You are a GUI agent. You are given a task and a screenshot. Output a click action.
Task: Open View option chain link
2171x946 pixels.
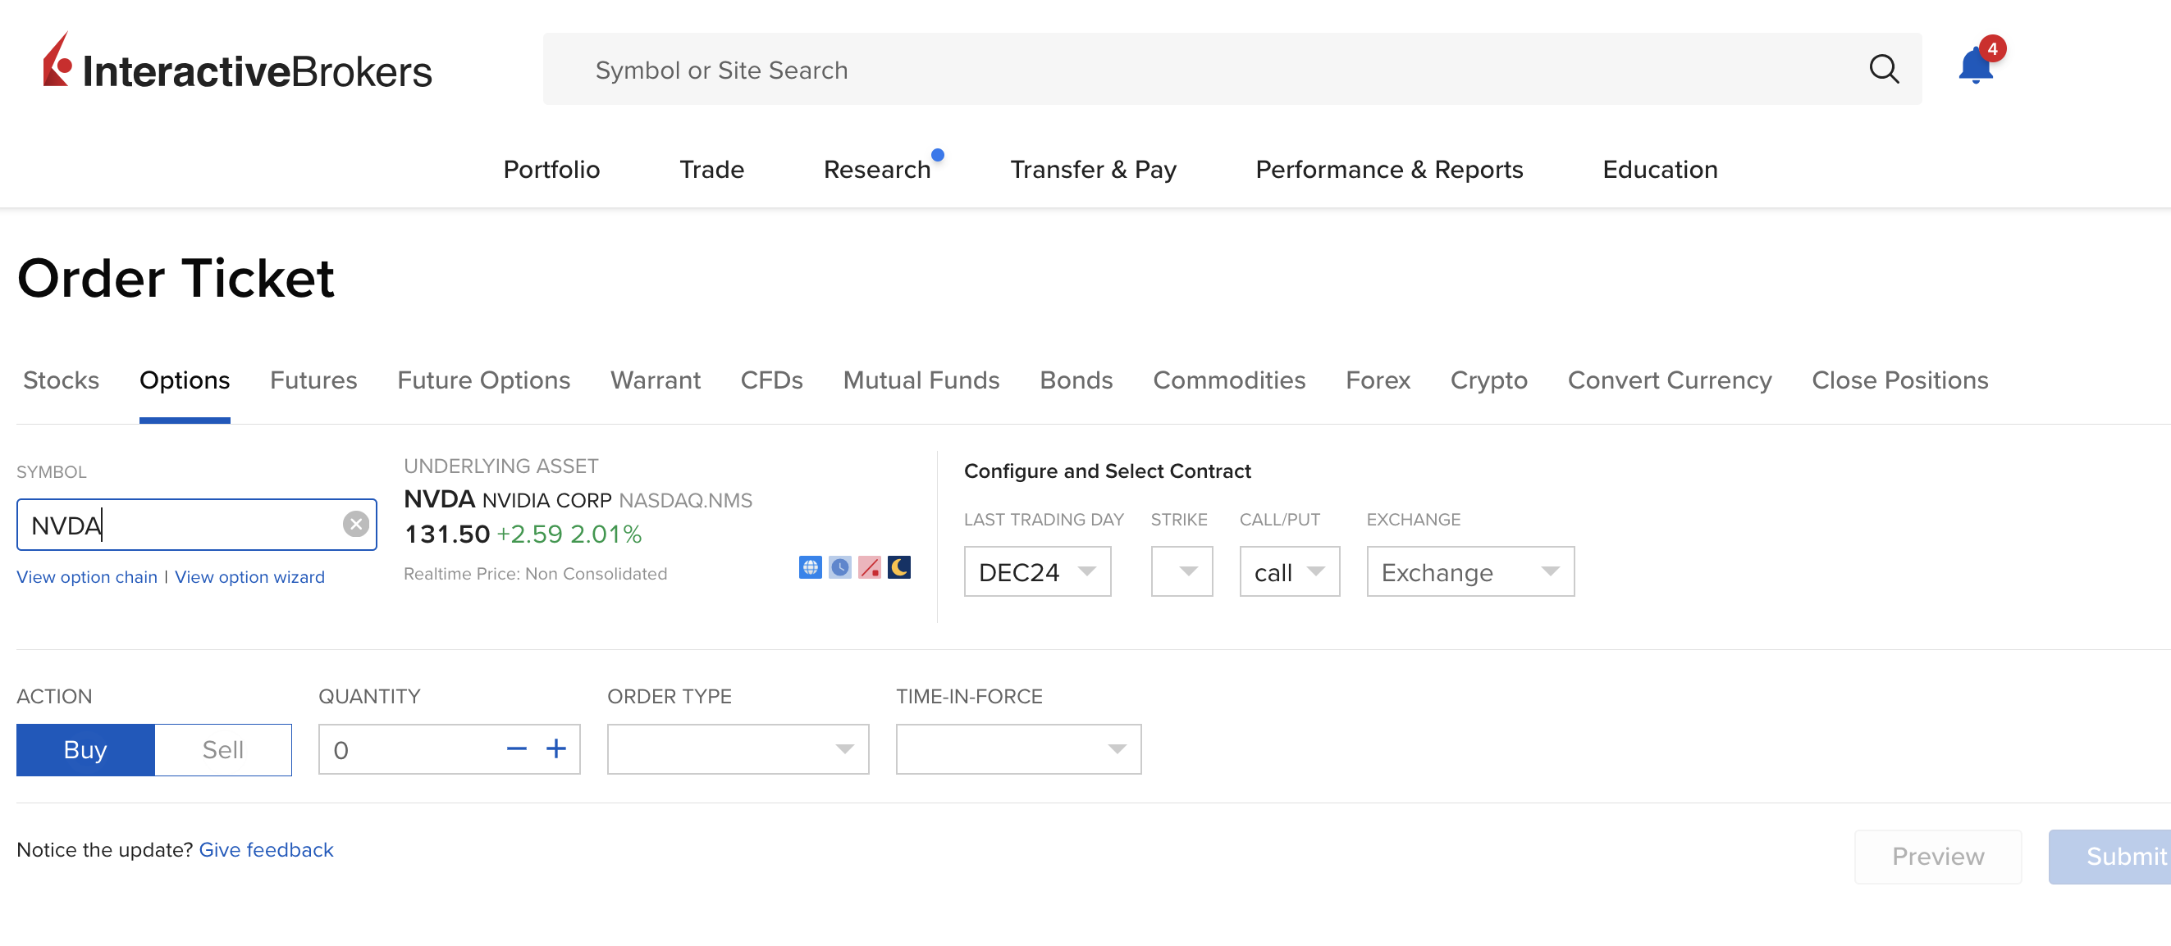[87, 577]
